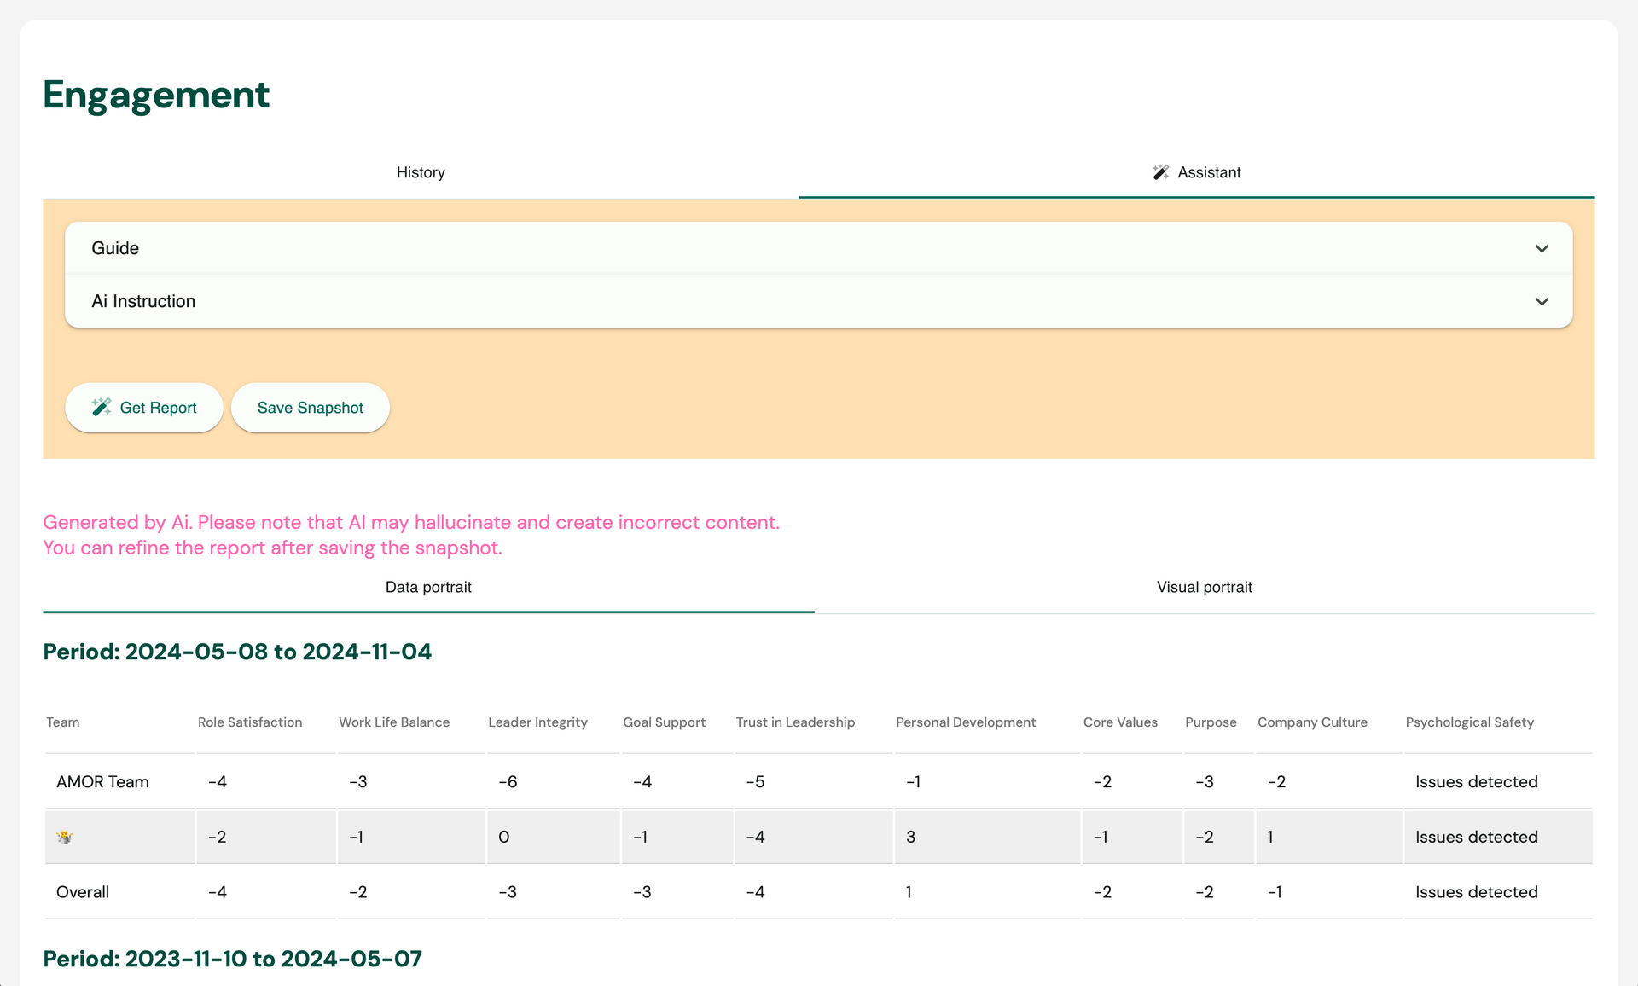Click the Generated by Ai warning text
Screen dimensions: 1638x986
(411, 535)
